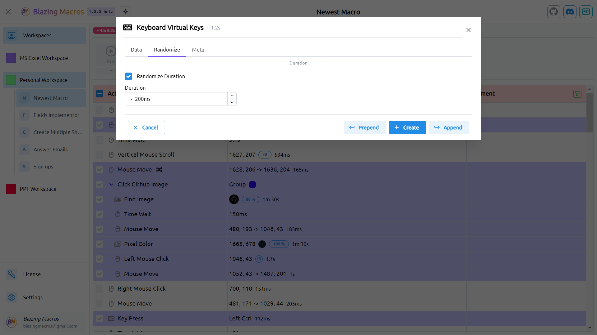Uncheck Randomize Duration checkbox

pos(128,76)
